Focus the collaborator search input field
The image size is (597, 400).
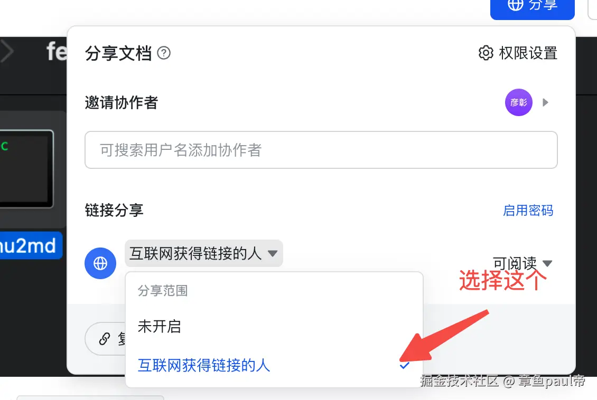click(321, 150)
